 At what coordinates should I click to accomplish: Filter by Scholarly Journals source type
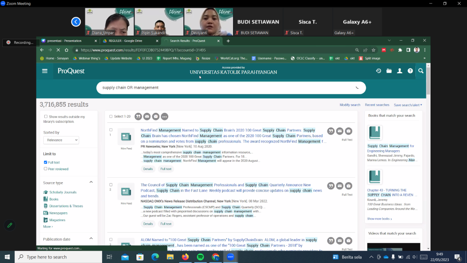tap(62, 192)
